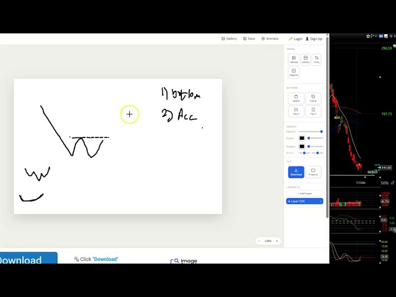Open the image Library
Image resolution: width=396 pixels, height=297 pixels.
(306, 59)
